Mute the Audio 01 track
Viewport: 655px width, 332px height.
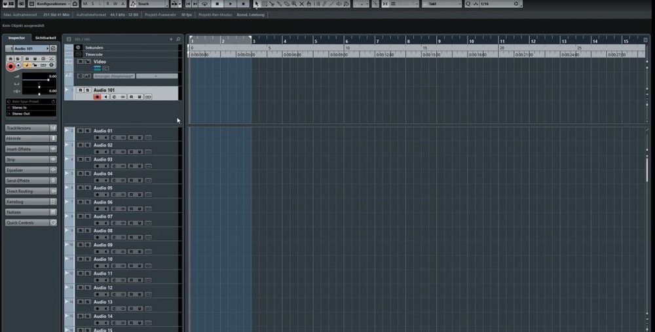tap(80, 131)
